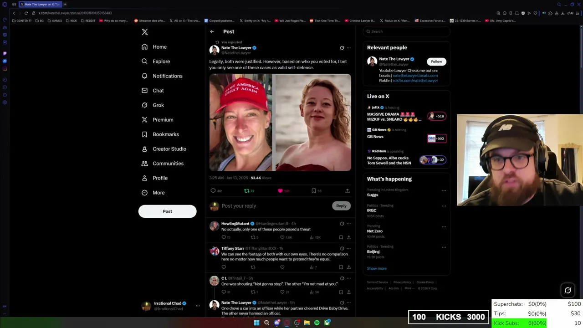Open the MAGA hat photo
Screen dimensions: 583x328
point(240,123)
